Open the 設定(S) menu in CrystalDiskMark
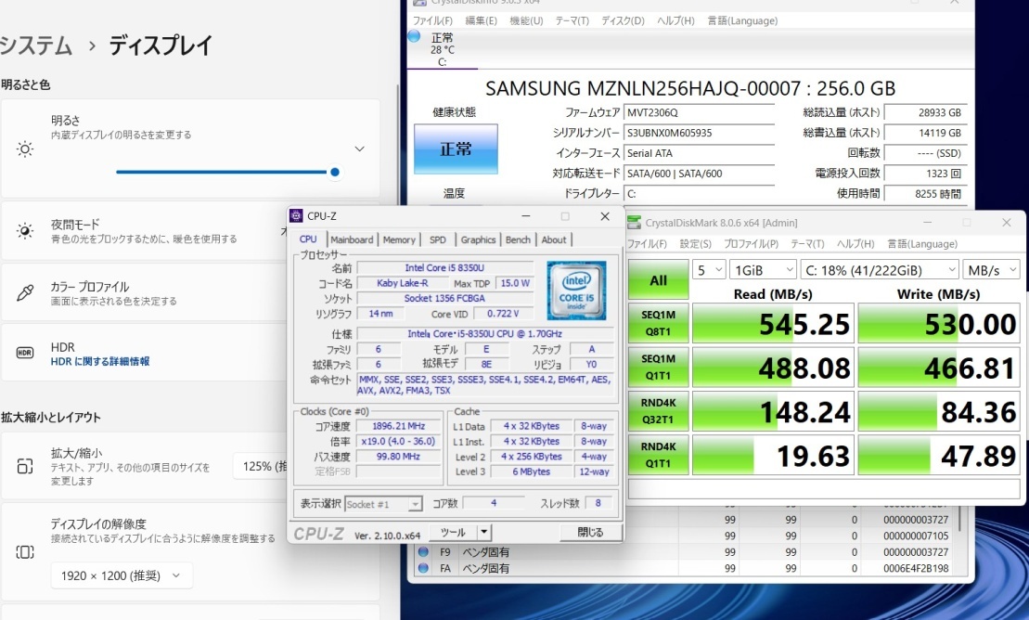The width and height of the screenshot is (1029, 620). [x=696, y=244]
